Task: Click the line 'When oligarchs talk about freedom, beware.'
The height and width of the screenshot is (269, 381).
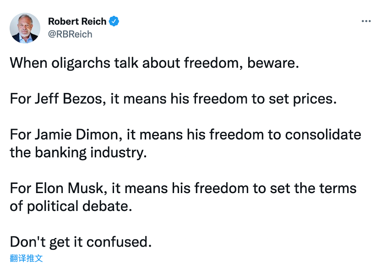Action: click(154, 63)
